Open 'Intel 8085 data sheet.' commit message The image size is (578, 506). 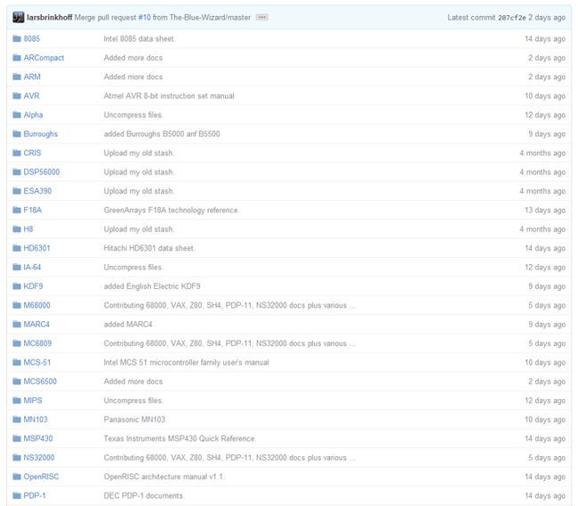140,39
